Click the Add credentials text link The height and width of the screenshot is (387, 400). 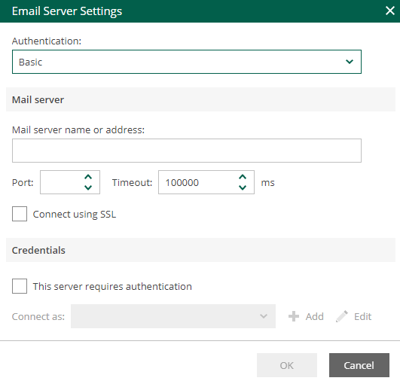tap(315, 316)
